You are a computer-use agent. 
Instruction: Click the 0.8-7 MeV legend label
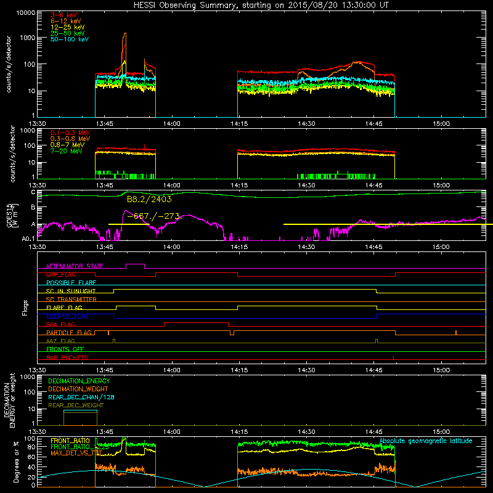click(67, 145)
